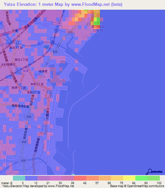Image resolution: width=165 pixels, height=188 pixels.
Task: Click the light green legend swatch for 93 meters
Action: coord(154,178)
